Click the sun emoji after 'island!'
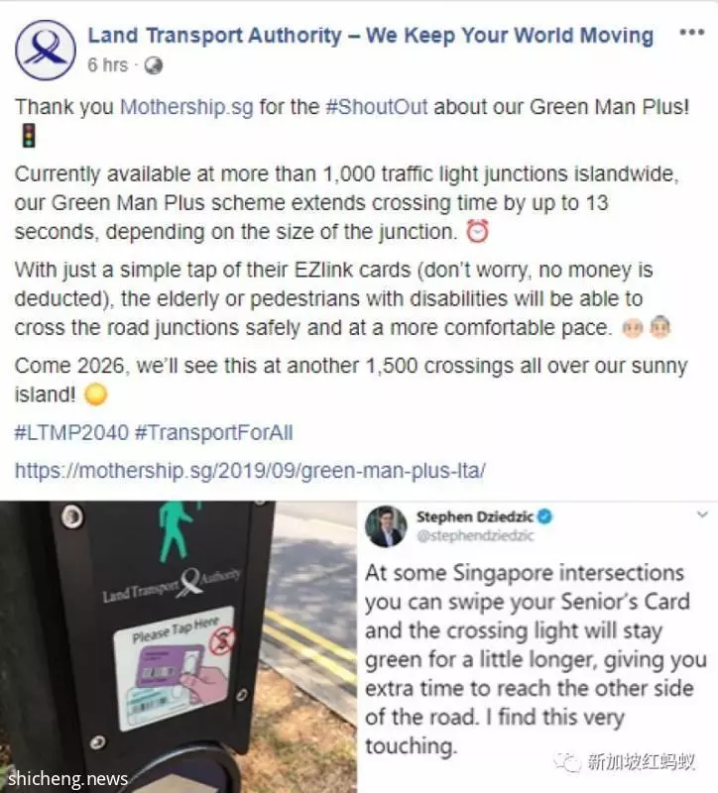 [x=95, y=395]
